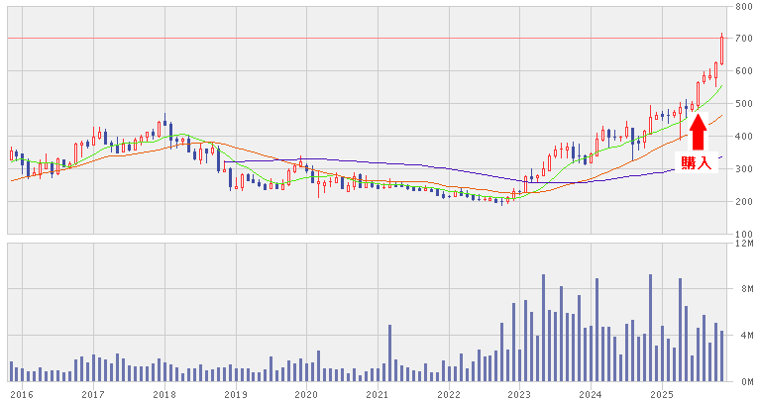
Task: Select the 8M volume axis label
Action: [744, 289]
